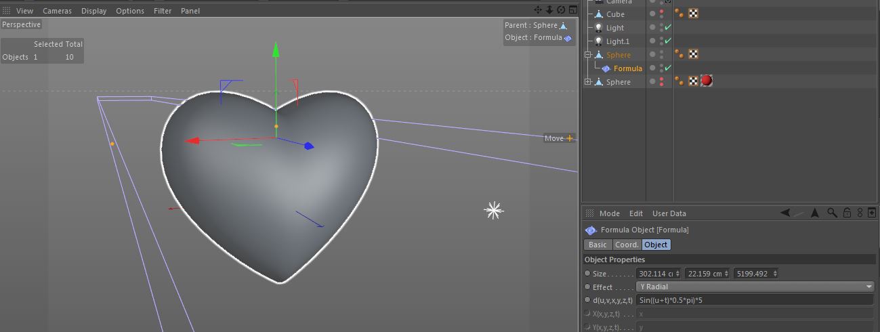The height and width of the screenshot is (332, 880).
Task: Click the Cube layer dot
Action: [652, 14]
